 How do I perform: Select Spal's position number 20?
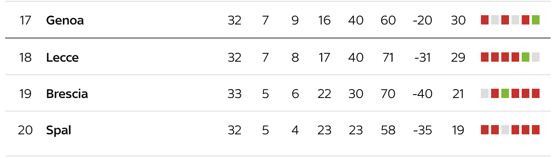[25, 131]
